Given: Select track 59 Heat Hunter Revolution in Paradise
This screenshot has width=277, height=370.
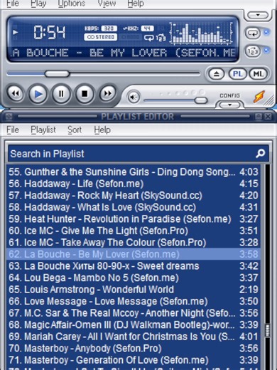Looking at the screenshot, I should click(x=134, y=219).
